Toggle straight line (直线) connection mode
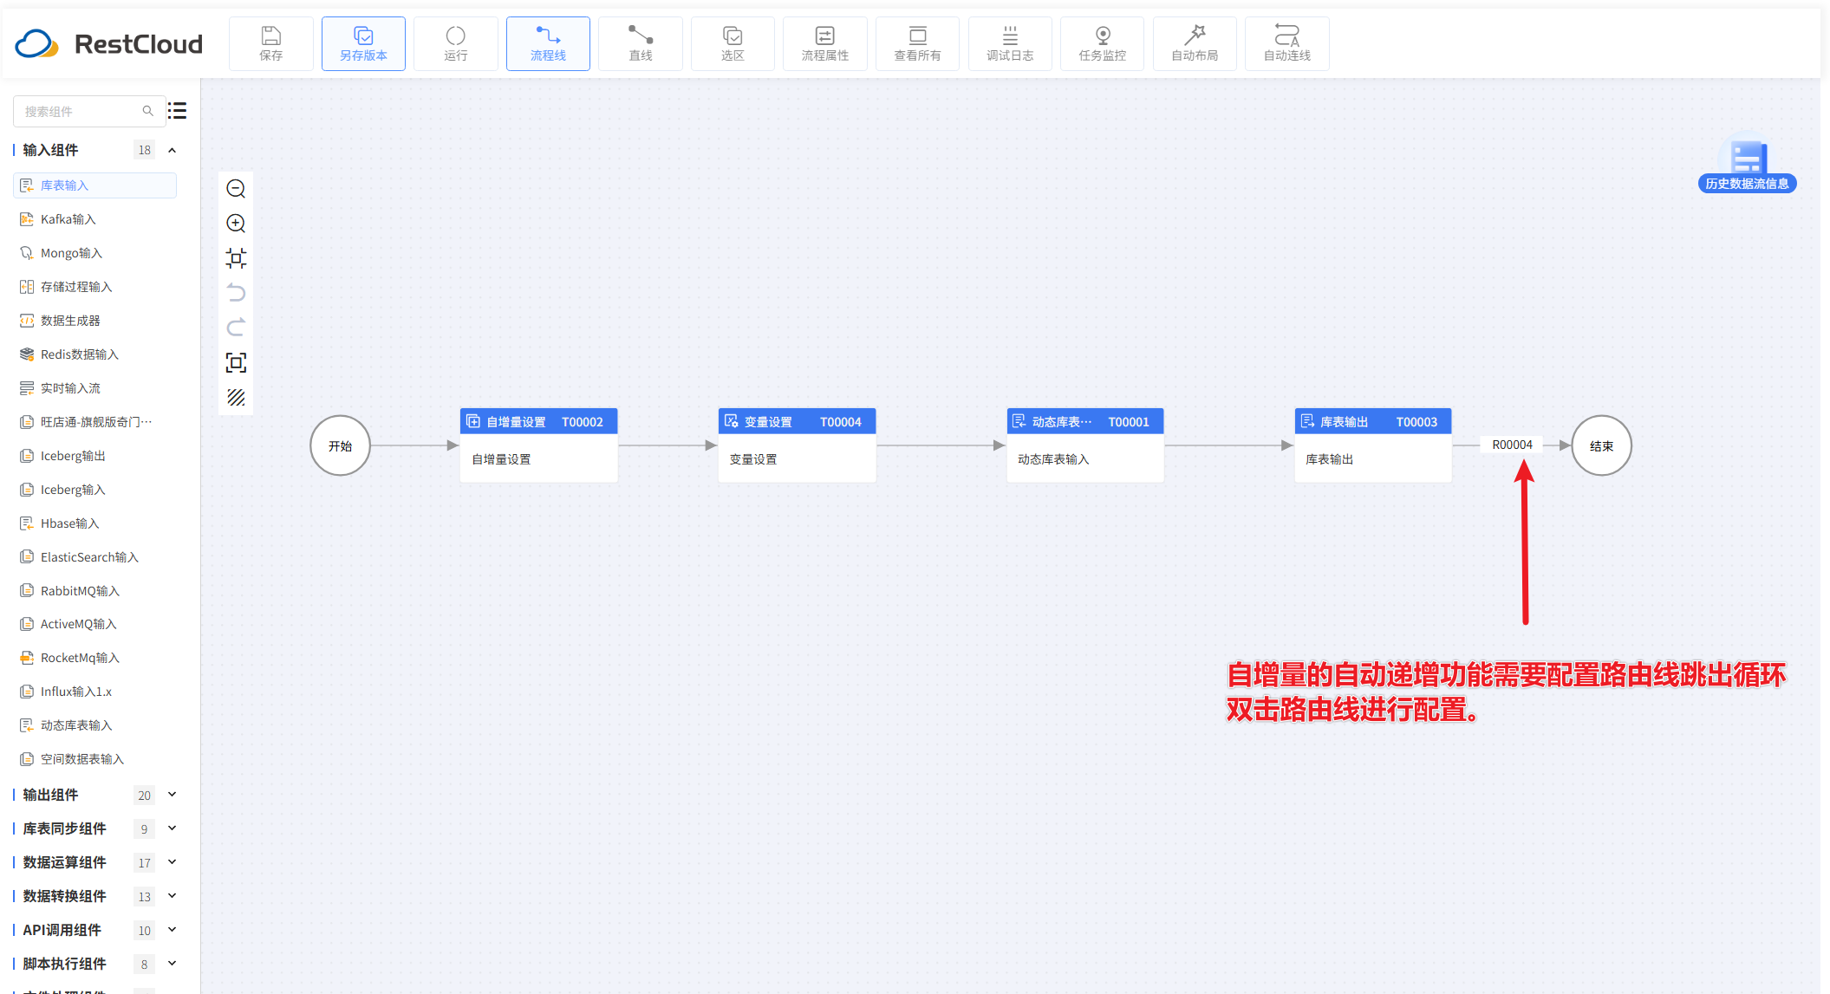 click(640, 43)
